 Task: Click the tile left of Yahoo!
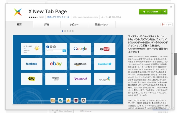click(56, 79)
